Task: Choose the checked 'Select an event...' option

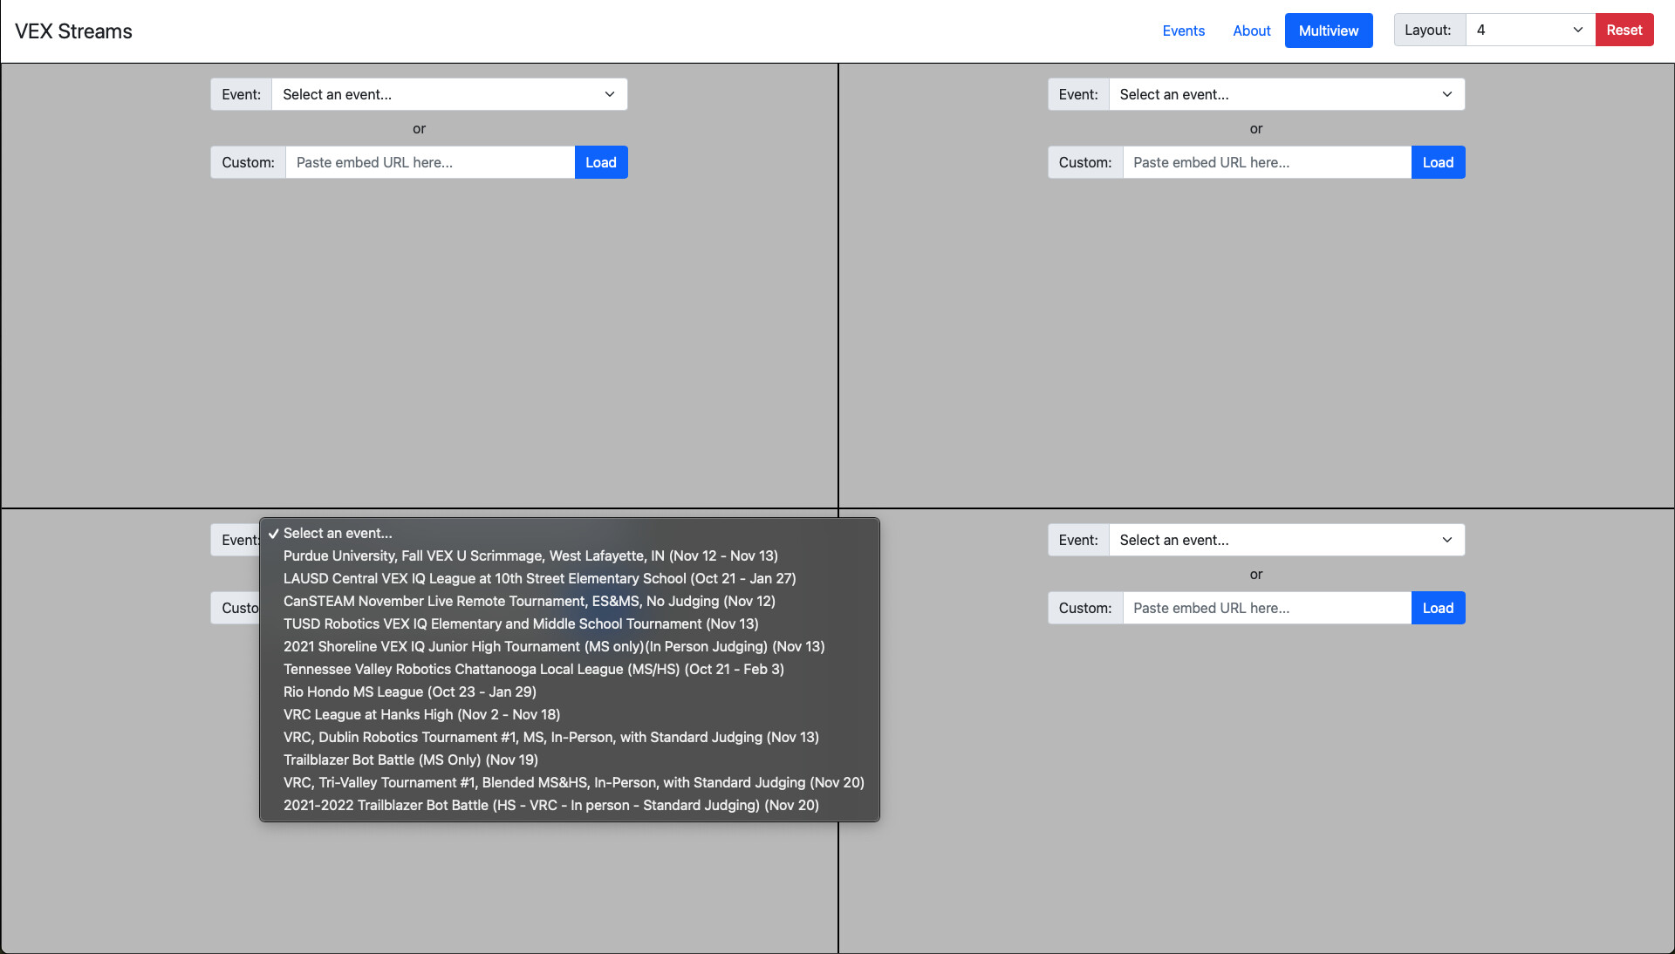Action: (x=338, y=533)
